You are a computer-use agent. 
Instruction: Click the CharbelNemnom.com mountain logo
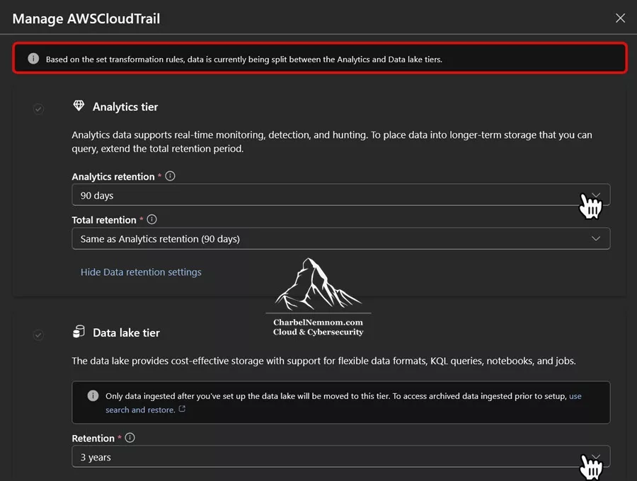318,297
